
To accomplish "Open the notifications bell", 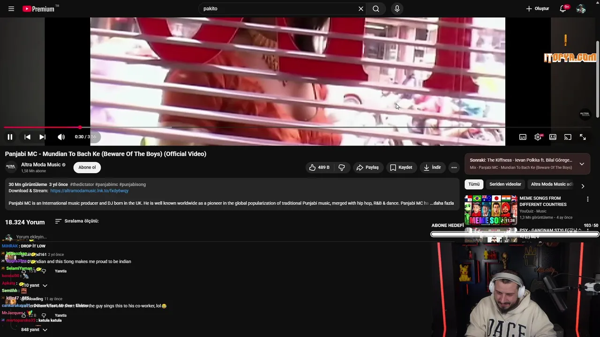I will (x=563, y=8).
